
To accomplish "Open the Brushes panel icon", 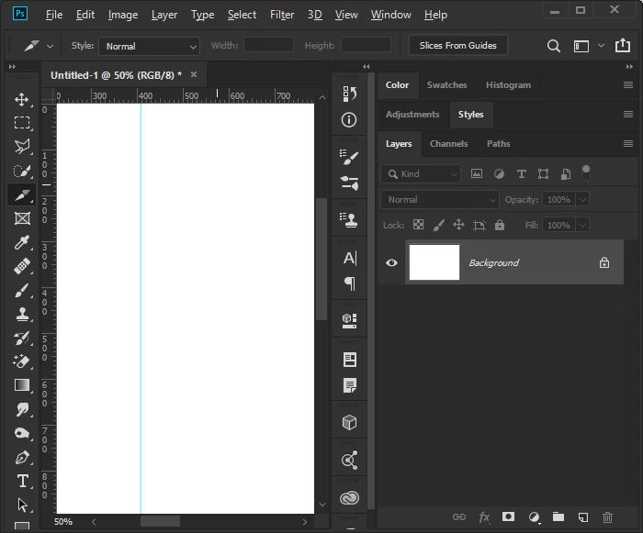I will (x=349, y=183).
